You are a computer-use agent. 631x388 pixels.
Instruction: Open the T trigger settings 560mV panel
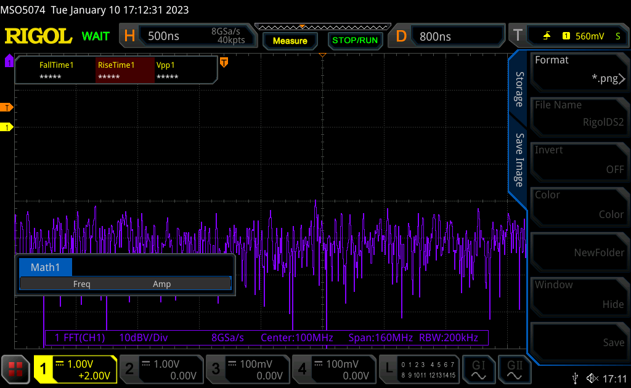click(569, 36)
